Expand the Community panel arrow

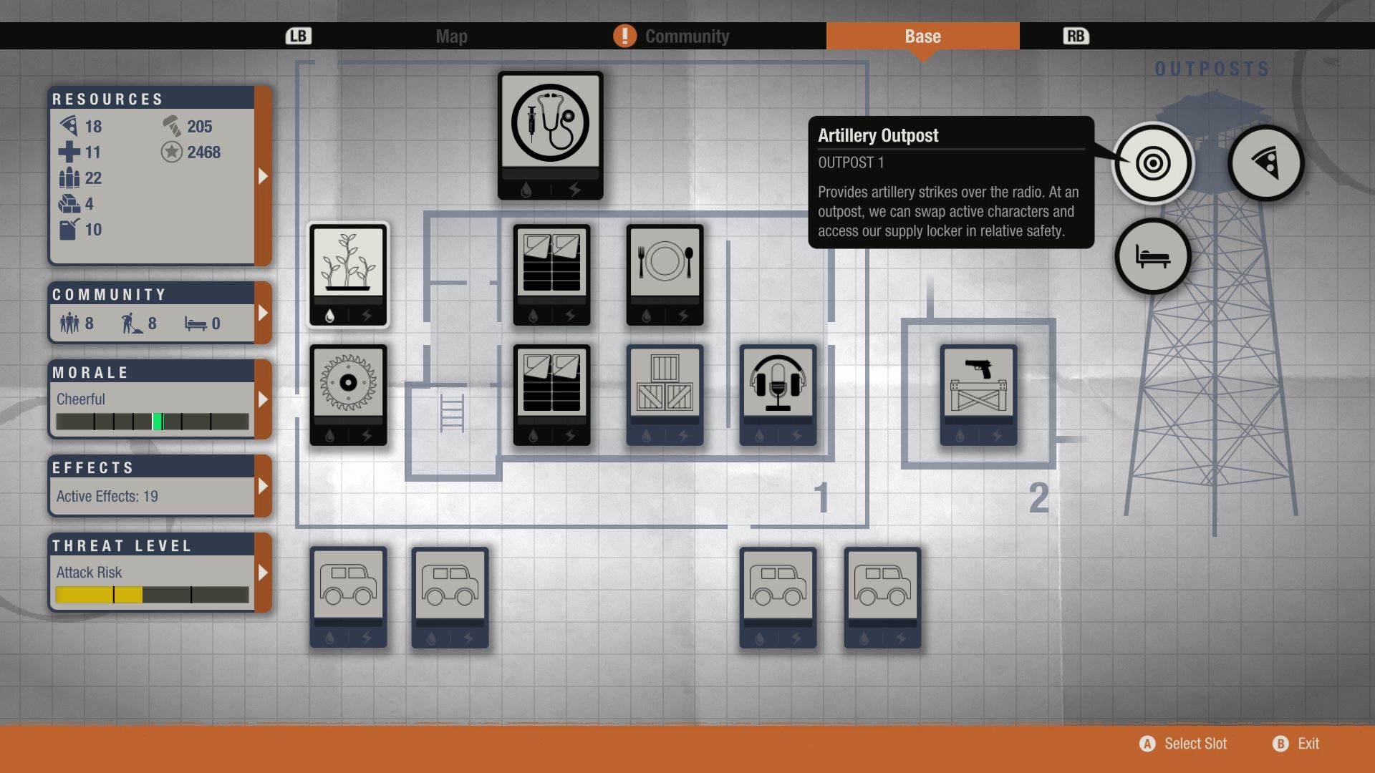[263, 313]
